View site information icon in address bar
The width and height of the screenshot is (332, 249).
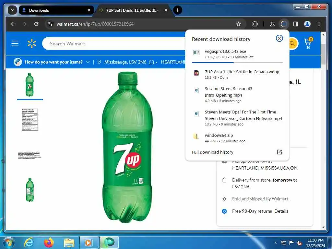point(50,24)
